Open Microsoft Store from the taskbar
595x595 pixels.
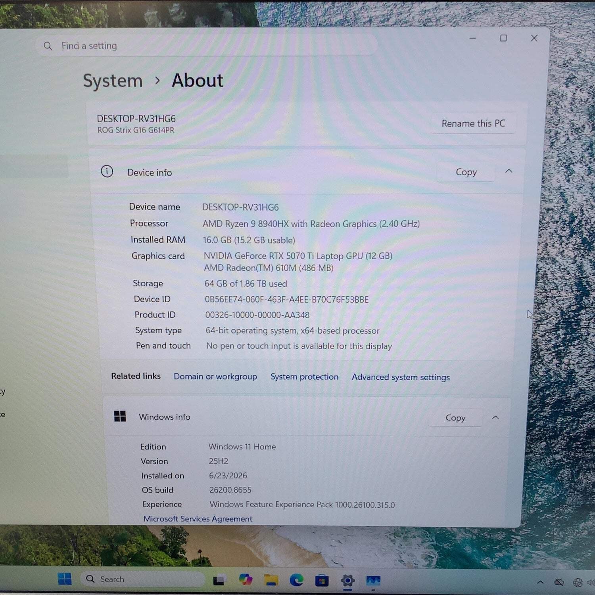[322, 581]
